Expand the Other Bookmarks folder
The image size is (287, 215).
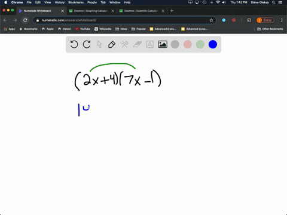tap(270, 29)
